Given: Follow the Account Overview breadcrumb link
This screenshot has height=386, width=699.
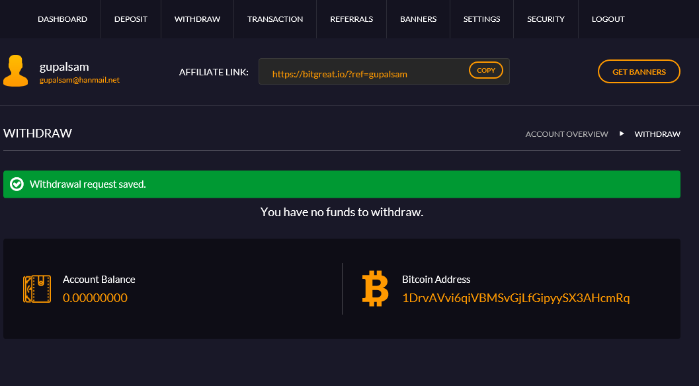Looking at the screenshot, I should pyautogui.click(x=567, y=134).
